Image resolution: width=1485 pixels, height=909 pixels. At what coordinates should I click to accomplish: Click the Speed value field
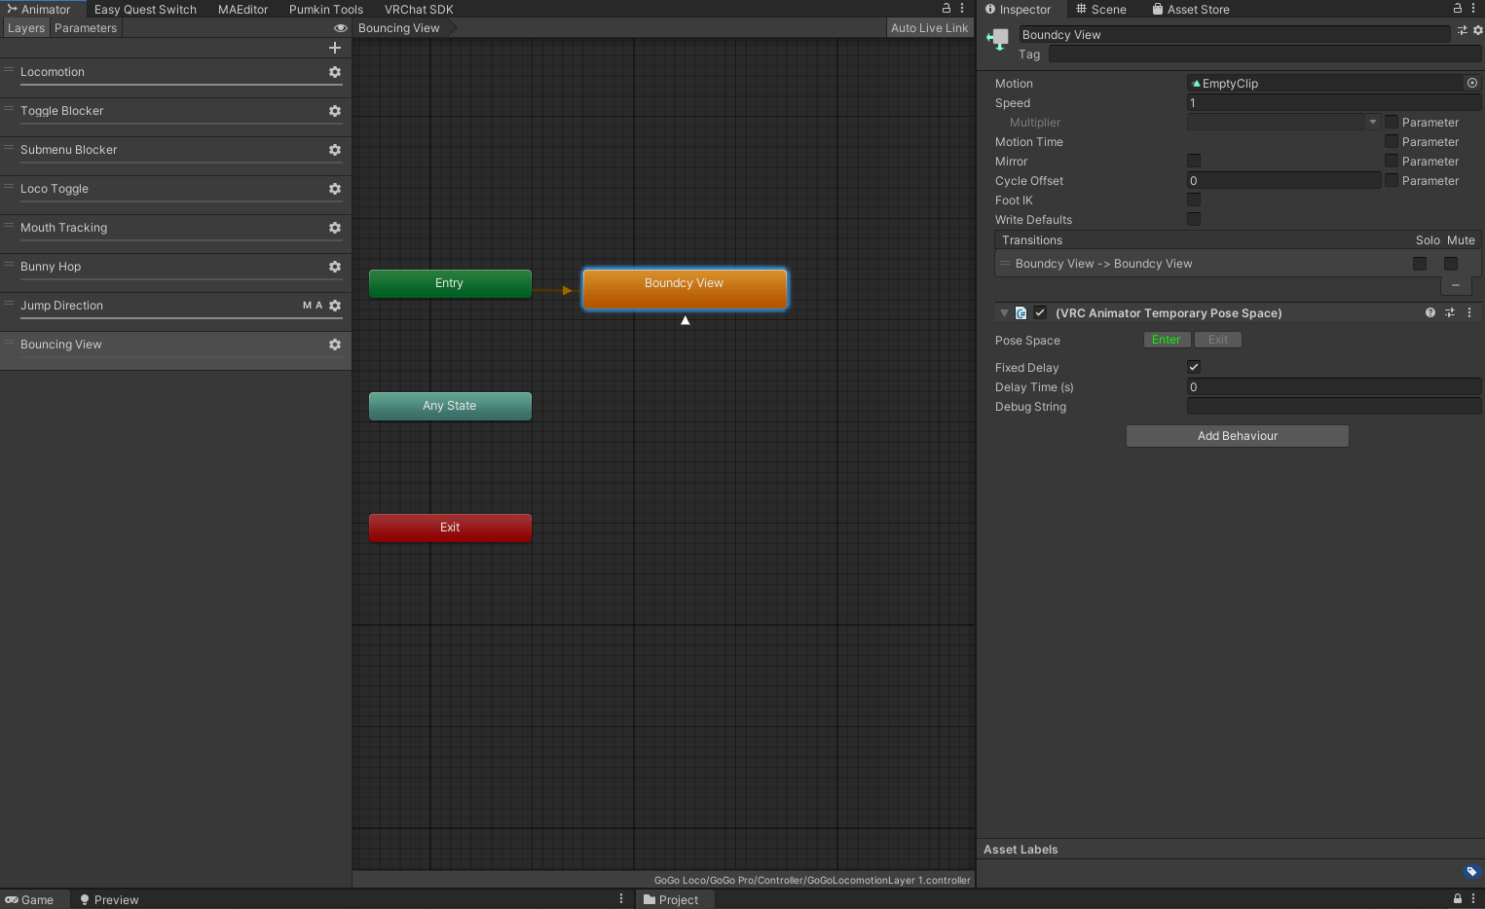tap(1334, 102)
